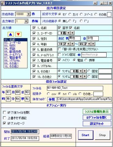Decrease その他2 random digits left arrow
The image size is (113, 147).
tap(81, 77)
